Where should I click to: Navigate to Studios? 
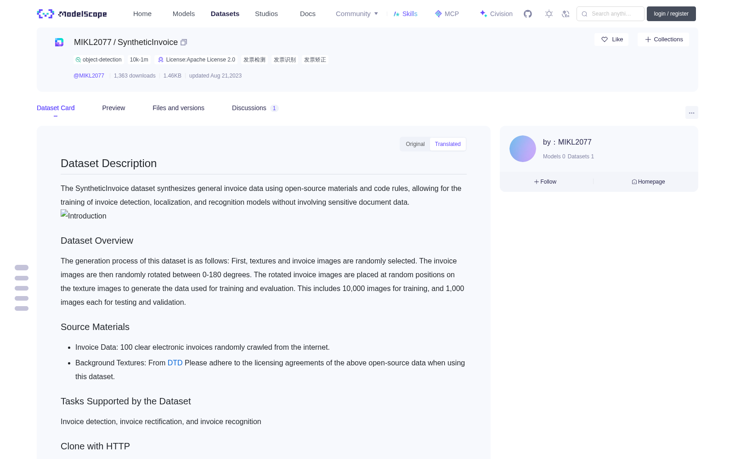tap(266, 14)
